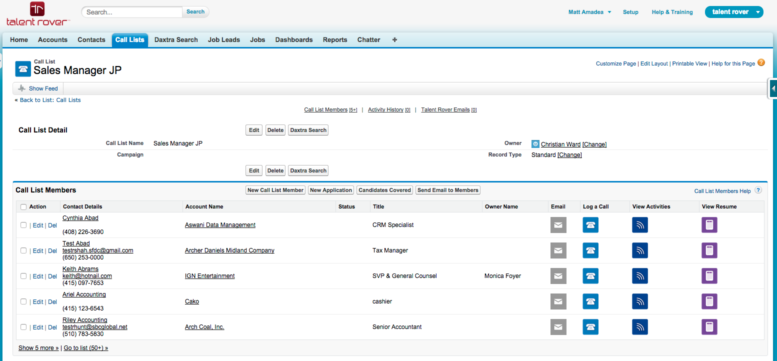
Task: Edit the Riley Accounting member row
Action: click(38, 327)
